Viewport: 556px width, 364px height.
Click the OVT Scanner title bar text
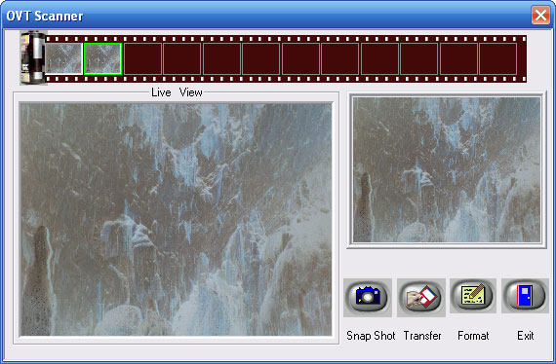pos(45,16)
